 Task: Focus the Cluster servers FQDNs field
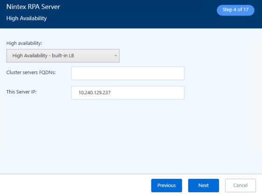pos(127,73)
